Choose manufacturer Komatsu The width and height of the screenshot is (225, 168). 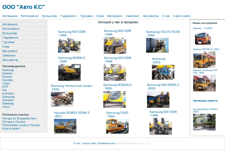pos(8,93)
